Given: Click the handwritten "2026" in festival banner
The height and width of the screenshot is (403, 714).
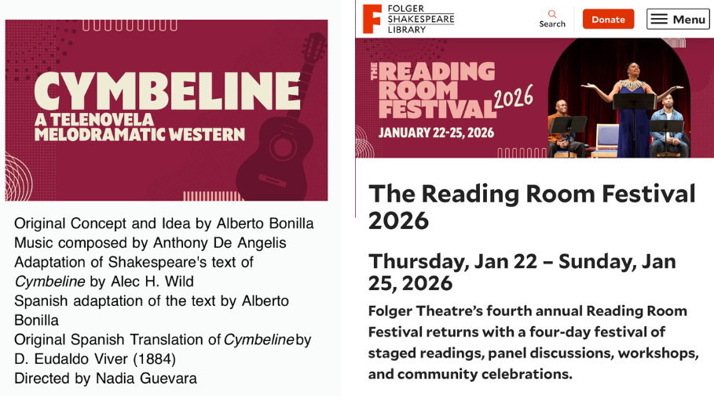Looking at the screenshot, I should tap(513, 100).
